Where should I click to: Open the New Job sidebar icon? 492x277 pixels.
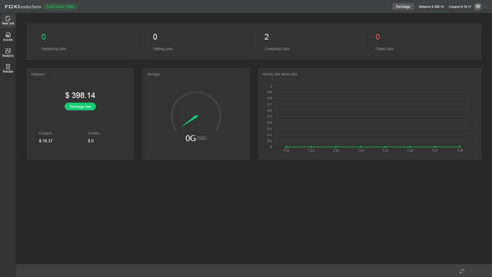pos(8,20)
